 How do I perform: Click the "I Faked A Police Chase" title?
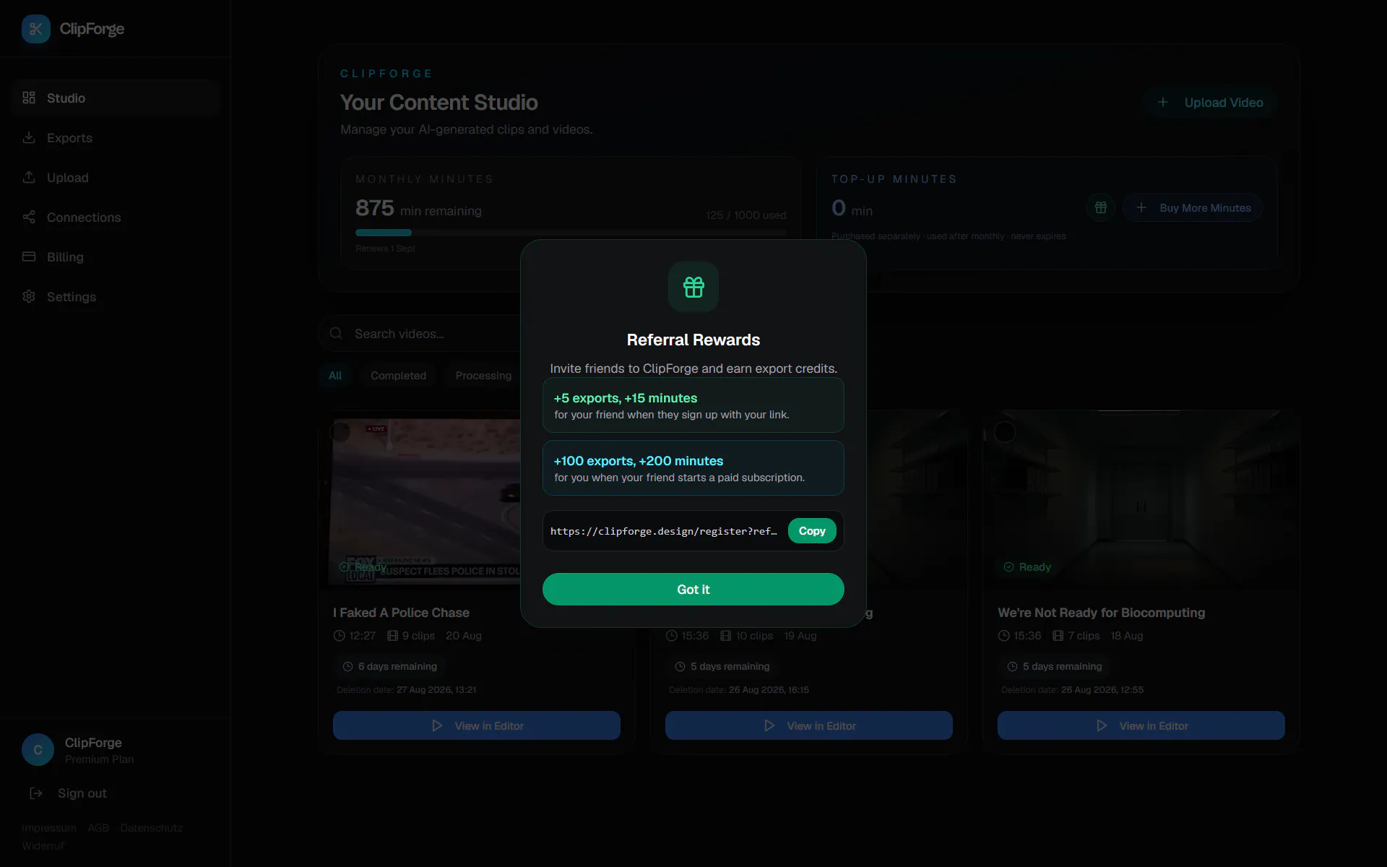(x=401, y=613)
